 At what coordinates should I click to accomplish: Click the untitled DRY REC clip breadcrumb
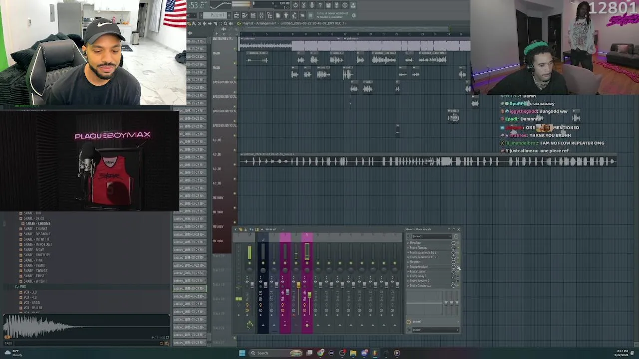point(312,23)
